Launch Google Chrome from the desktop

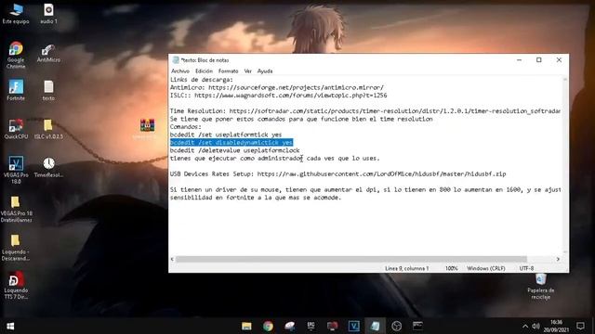(16, 55)
